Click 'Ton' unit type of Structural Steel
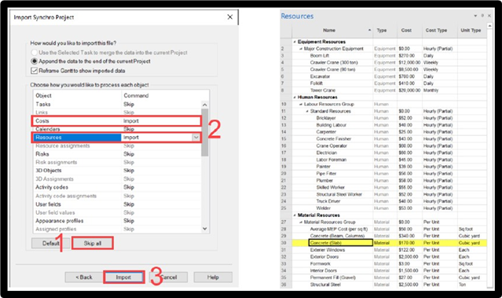This screenshot has height=298, width=502. pos(462,285)
